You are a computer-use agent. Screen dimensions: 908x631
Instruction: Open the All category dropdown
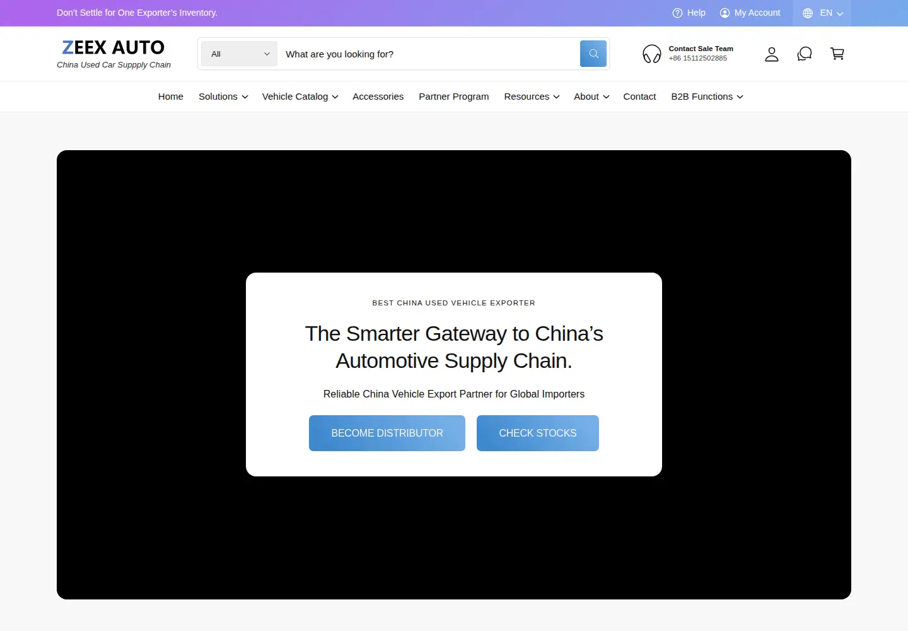pos(240,54)
